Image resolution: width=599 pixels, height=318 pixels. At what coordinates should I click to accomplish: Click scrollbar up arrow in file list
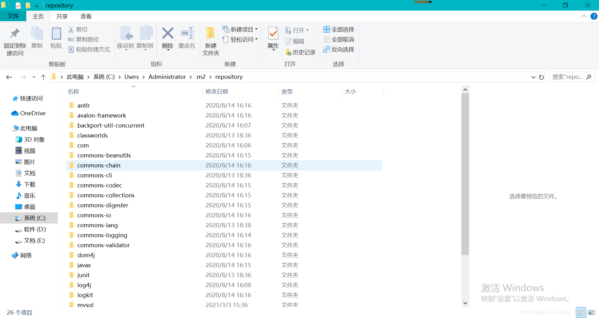(x=465, y=90)
